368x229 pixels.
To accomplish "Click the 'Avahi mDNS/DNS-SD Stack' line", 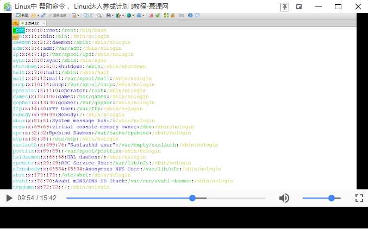I will [x=123, y=181].
